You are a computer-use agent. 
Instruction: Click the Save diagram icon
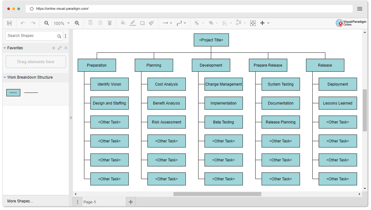point(10,23)
